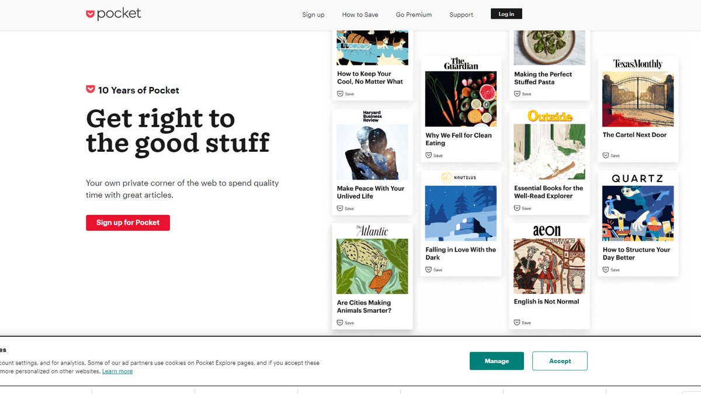The image size is (701, 394).
Task: Click the Get right to the good stuff headline
Action: (x=178, y=131)
